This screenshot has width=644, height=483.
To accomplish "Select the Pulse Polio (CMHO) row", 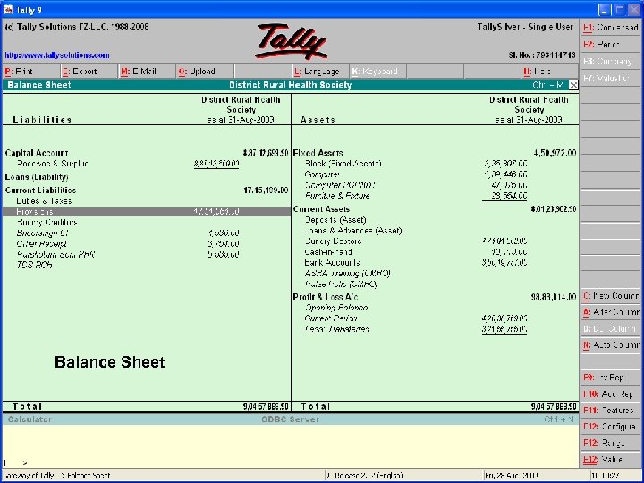I will [x=435, y=284].
